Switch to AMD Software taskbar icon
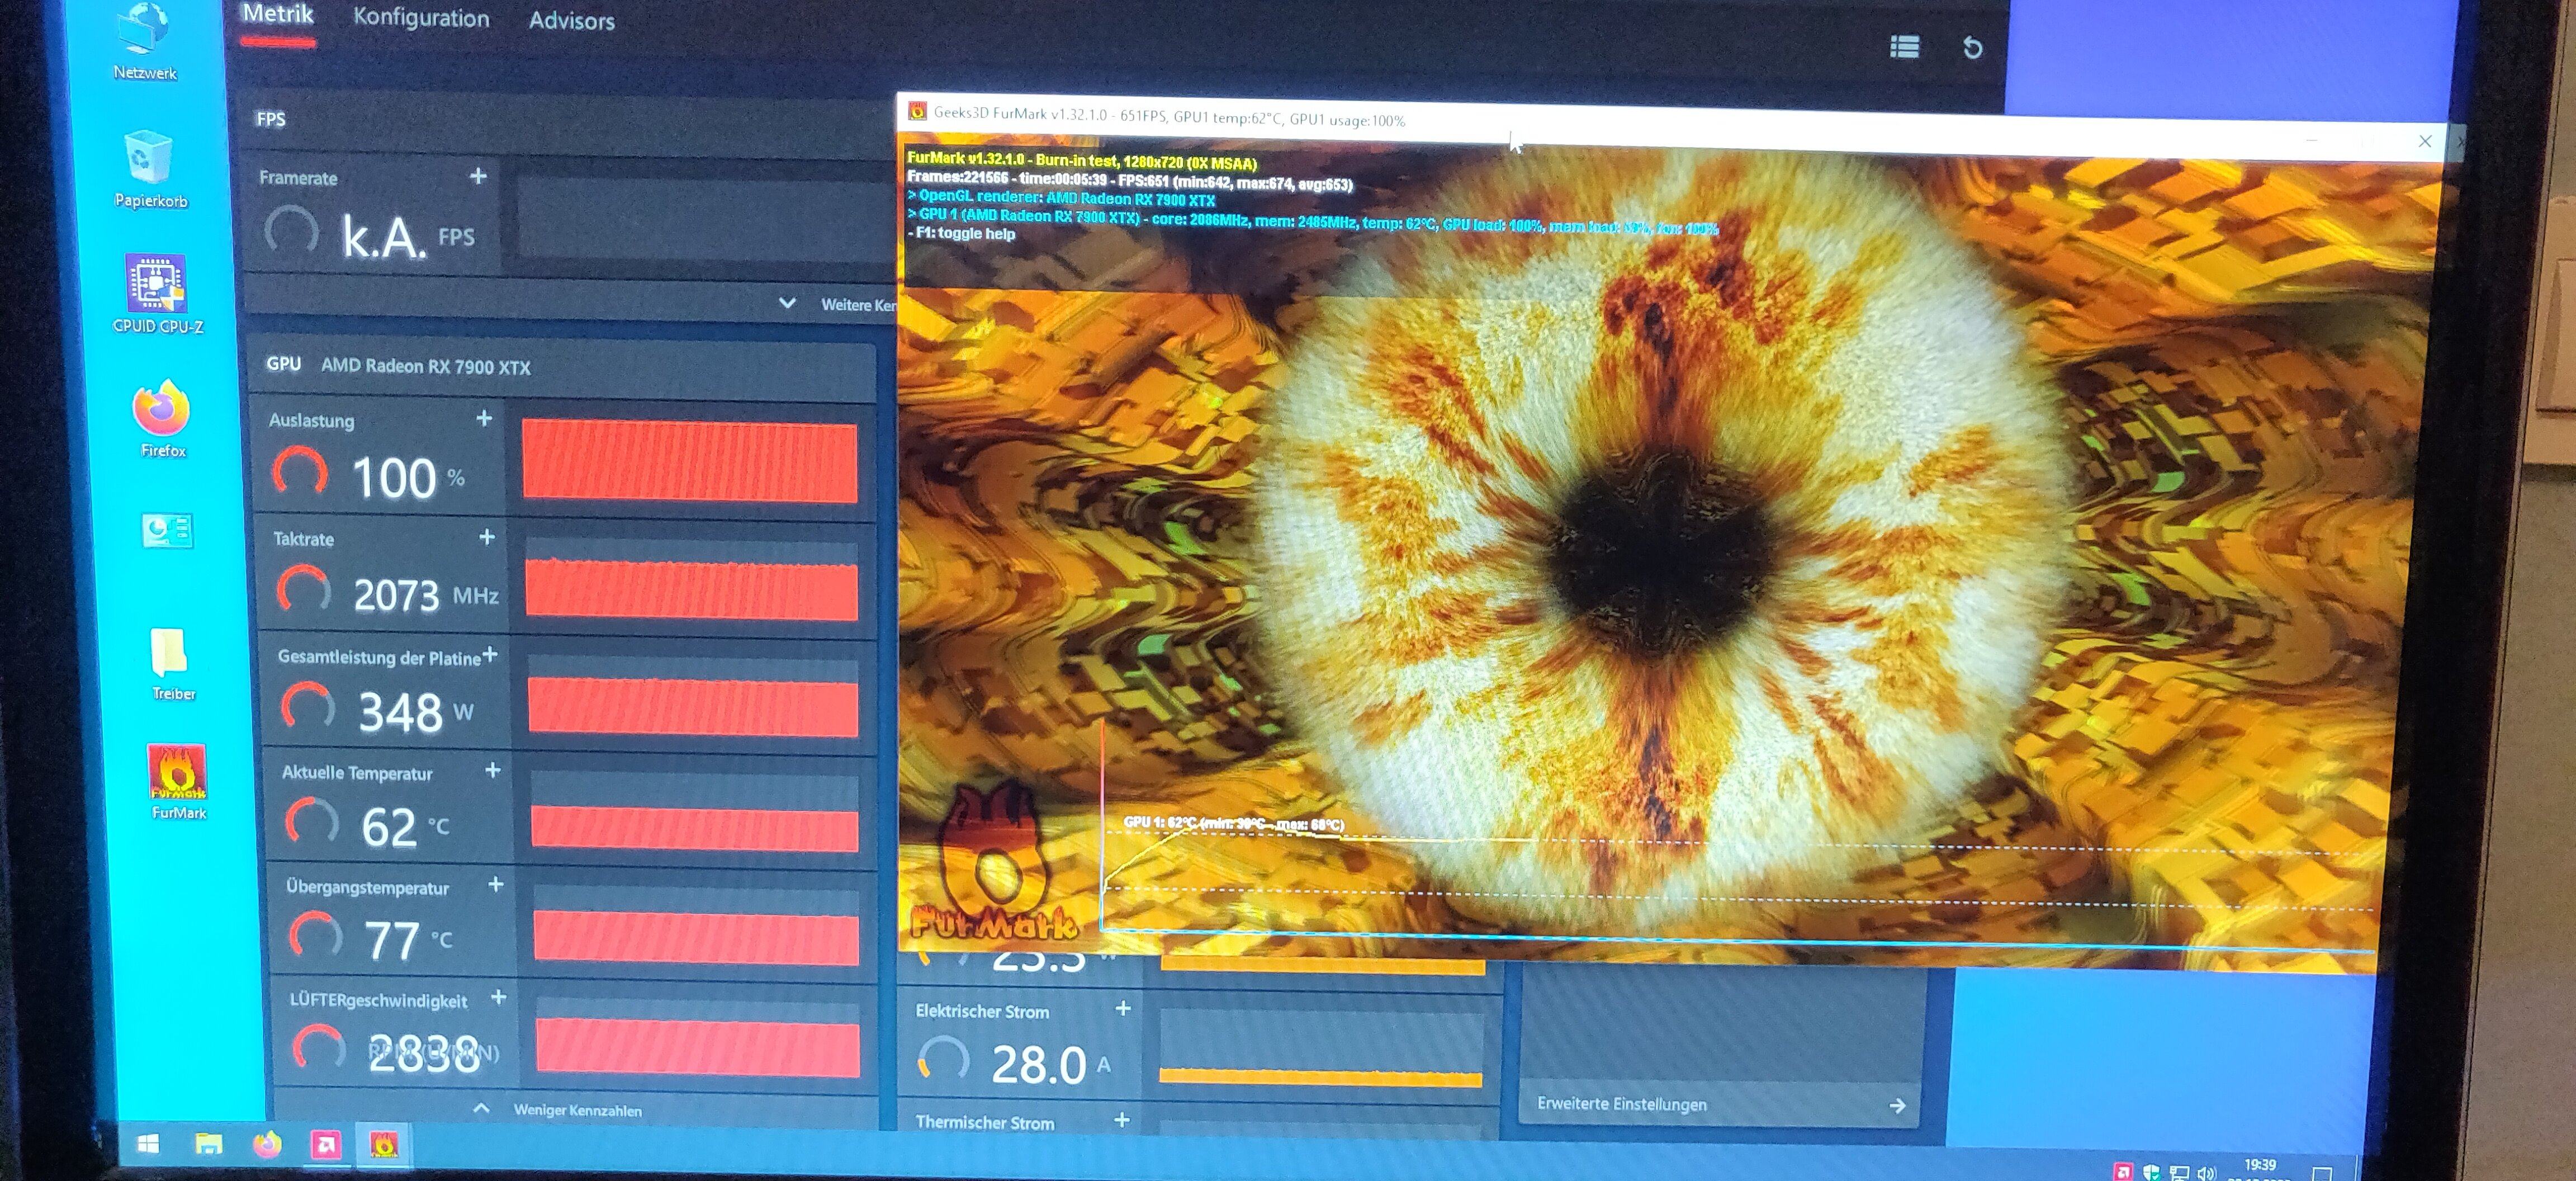 [325, 1145]
